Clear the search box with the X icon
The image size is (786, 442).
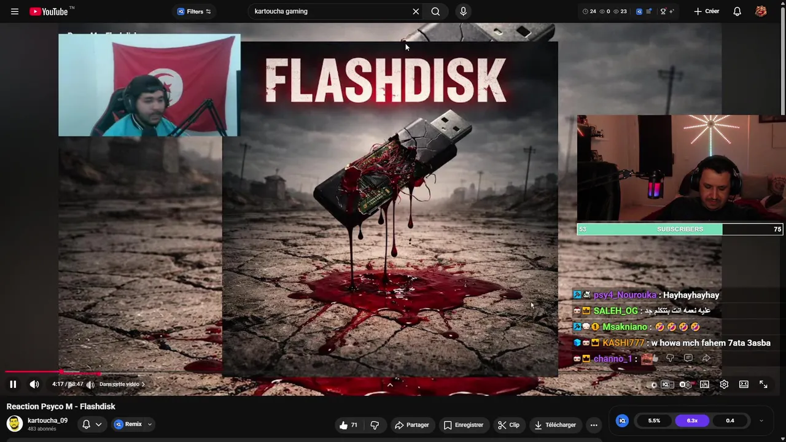(416, 11)
